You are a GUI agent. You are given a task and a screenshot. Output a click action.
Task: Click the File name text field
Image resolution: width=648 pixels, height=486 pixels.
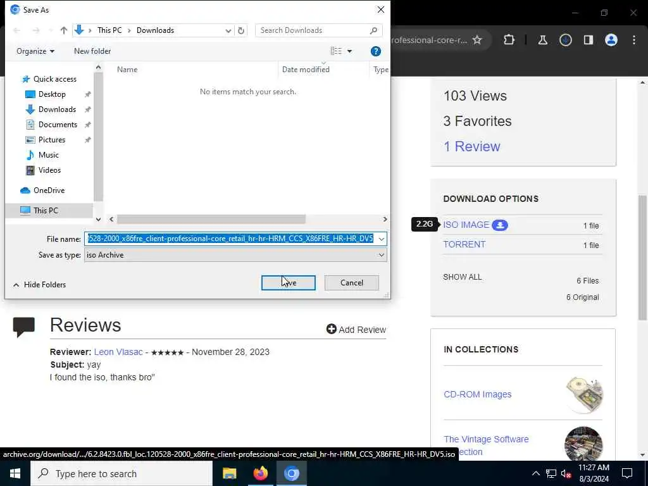coord(230,239)
